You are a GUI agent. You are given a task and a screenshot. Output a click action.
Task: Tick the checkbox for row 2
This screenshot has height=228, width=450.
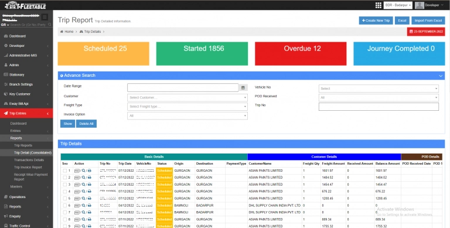point(65,178)
